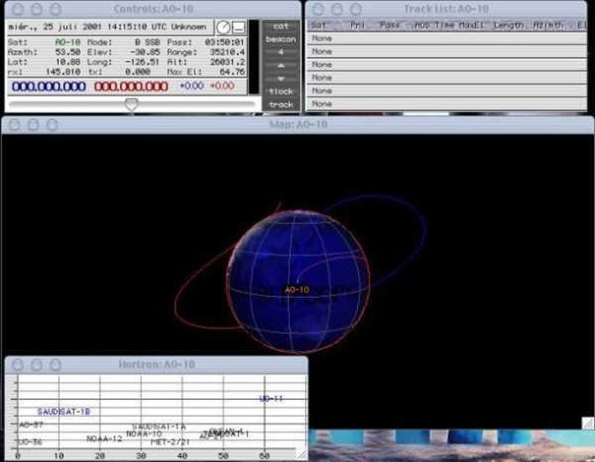
Task: Click the AOS Time column header
Action: click(x=435, y=25)
